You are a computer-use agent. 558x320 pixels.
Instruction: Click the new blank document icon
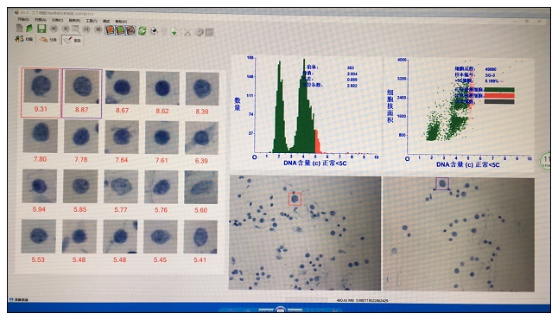(20, 29)
